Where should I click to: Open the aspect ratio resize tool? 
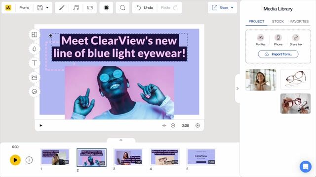(90, 8)
